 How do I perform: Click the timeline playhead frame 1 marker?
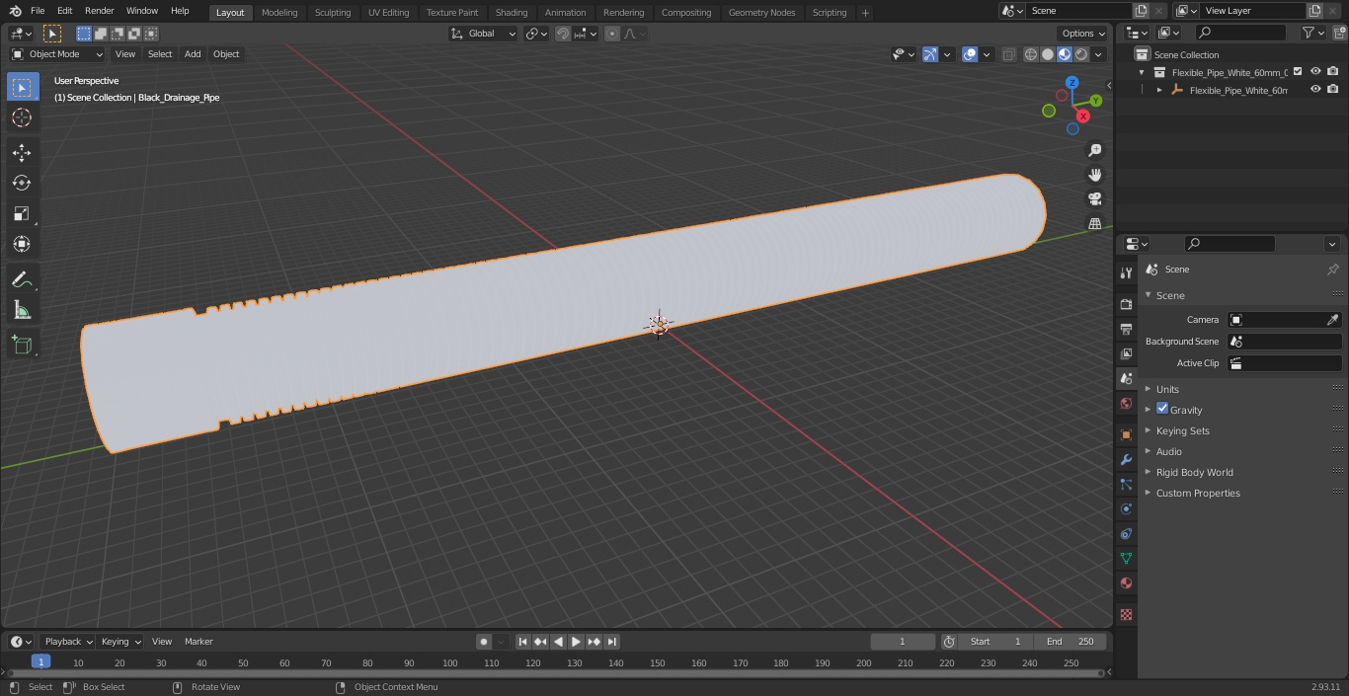pyautogui.click(x=40, y=661)
